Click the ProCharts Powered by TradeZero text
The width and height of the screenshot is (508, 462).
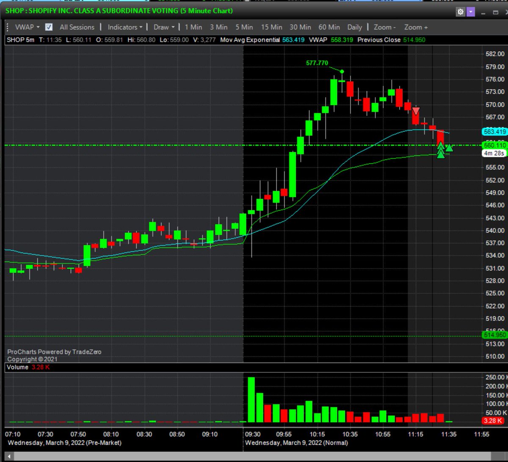coord(54,352)
